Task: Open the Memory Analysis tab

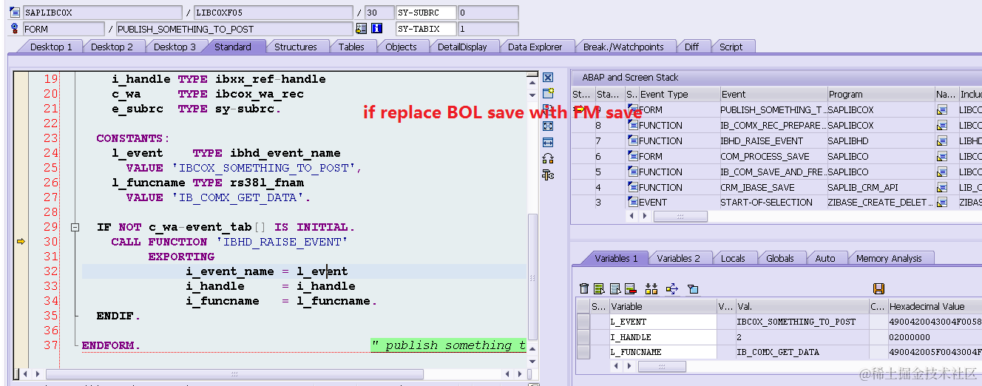Action: tap(889, 258)
